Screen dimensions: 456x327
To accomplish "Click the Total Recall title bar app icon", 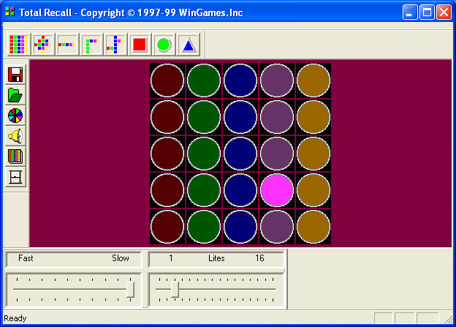I will click(x=10, y=12).
